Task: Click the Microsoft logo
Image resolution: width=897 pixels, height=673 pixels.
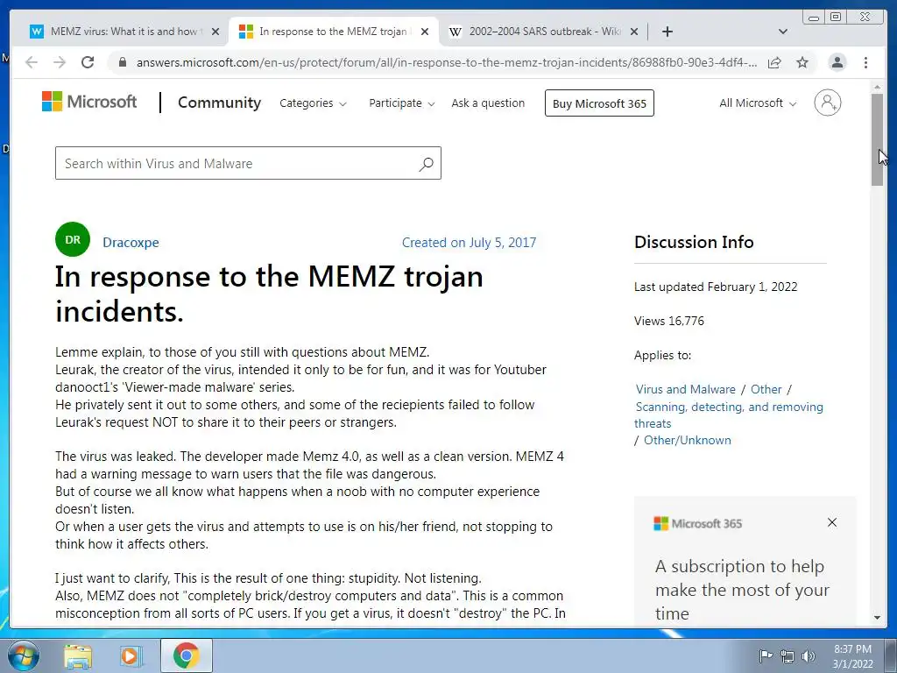Action: click(89, 102)
